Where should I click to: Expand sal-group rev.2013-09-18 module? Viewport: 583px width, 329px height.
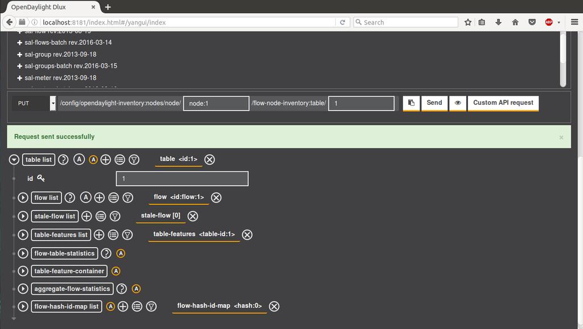point(20,55)
